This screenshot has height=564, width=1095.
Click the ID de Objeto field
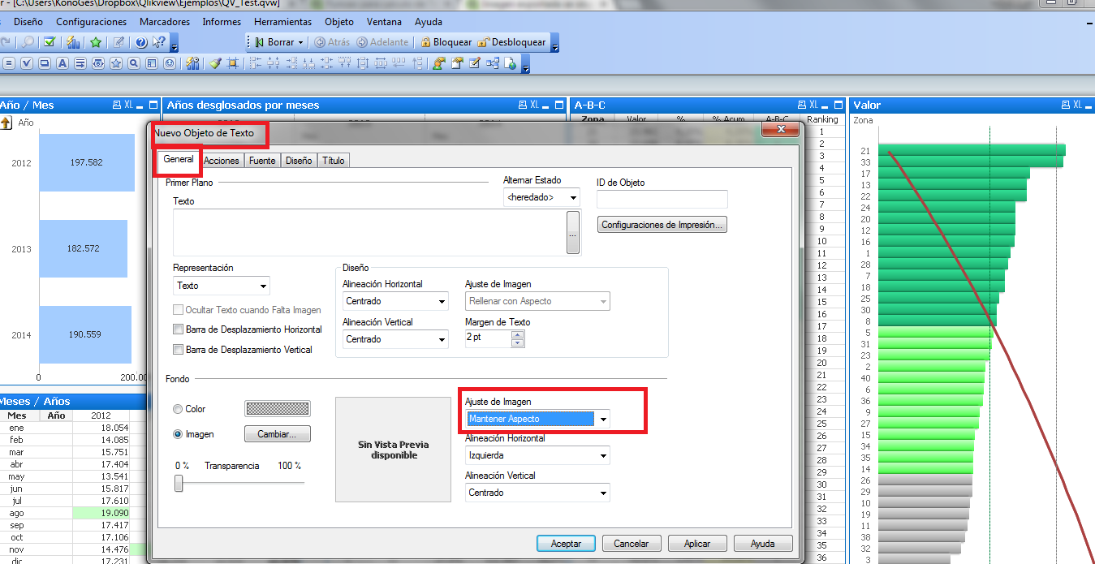(662, 199)
